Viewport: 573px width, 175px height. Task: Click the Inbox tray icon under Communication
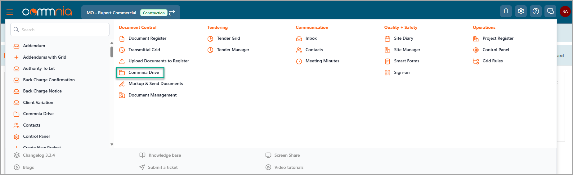point(299,38)
